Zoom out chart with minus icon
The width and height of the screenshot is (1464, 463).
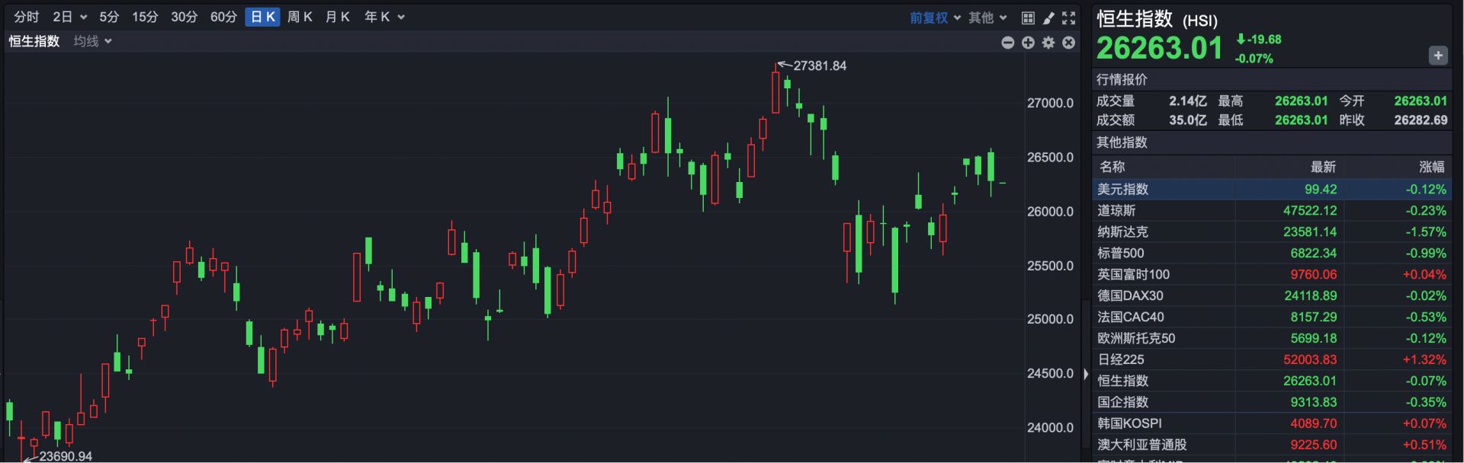click(x=1007, y=43)
